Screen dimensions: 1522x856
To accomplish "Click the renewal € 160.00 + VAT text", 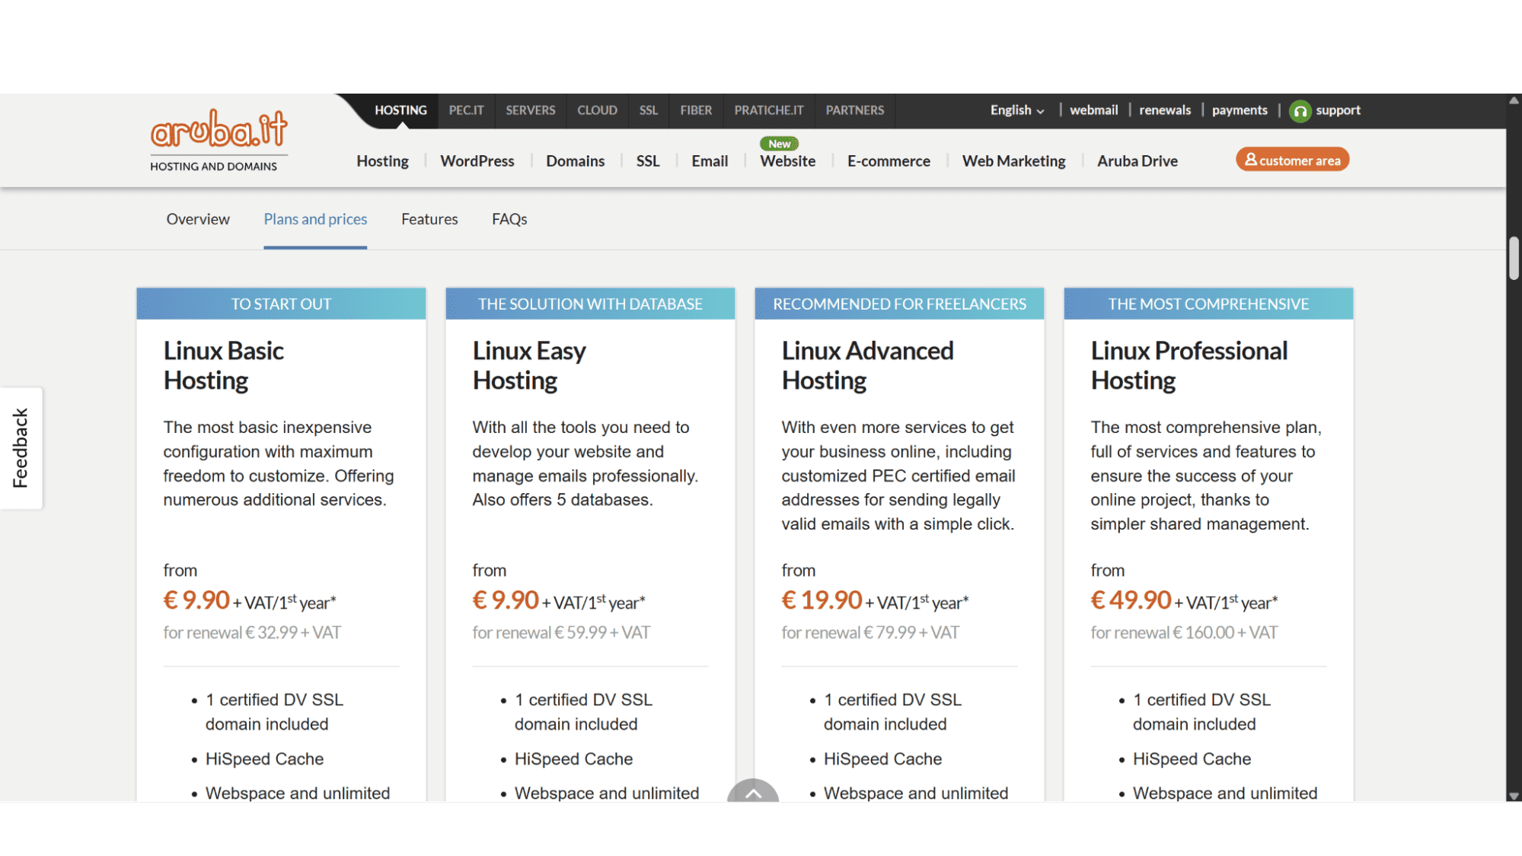I will 1184,632.
